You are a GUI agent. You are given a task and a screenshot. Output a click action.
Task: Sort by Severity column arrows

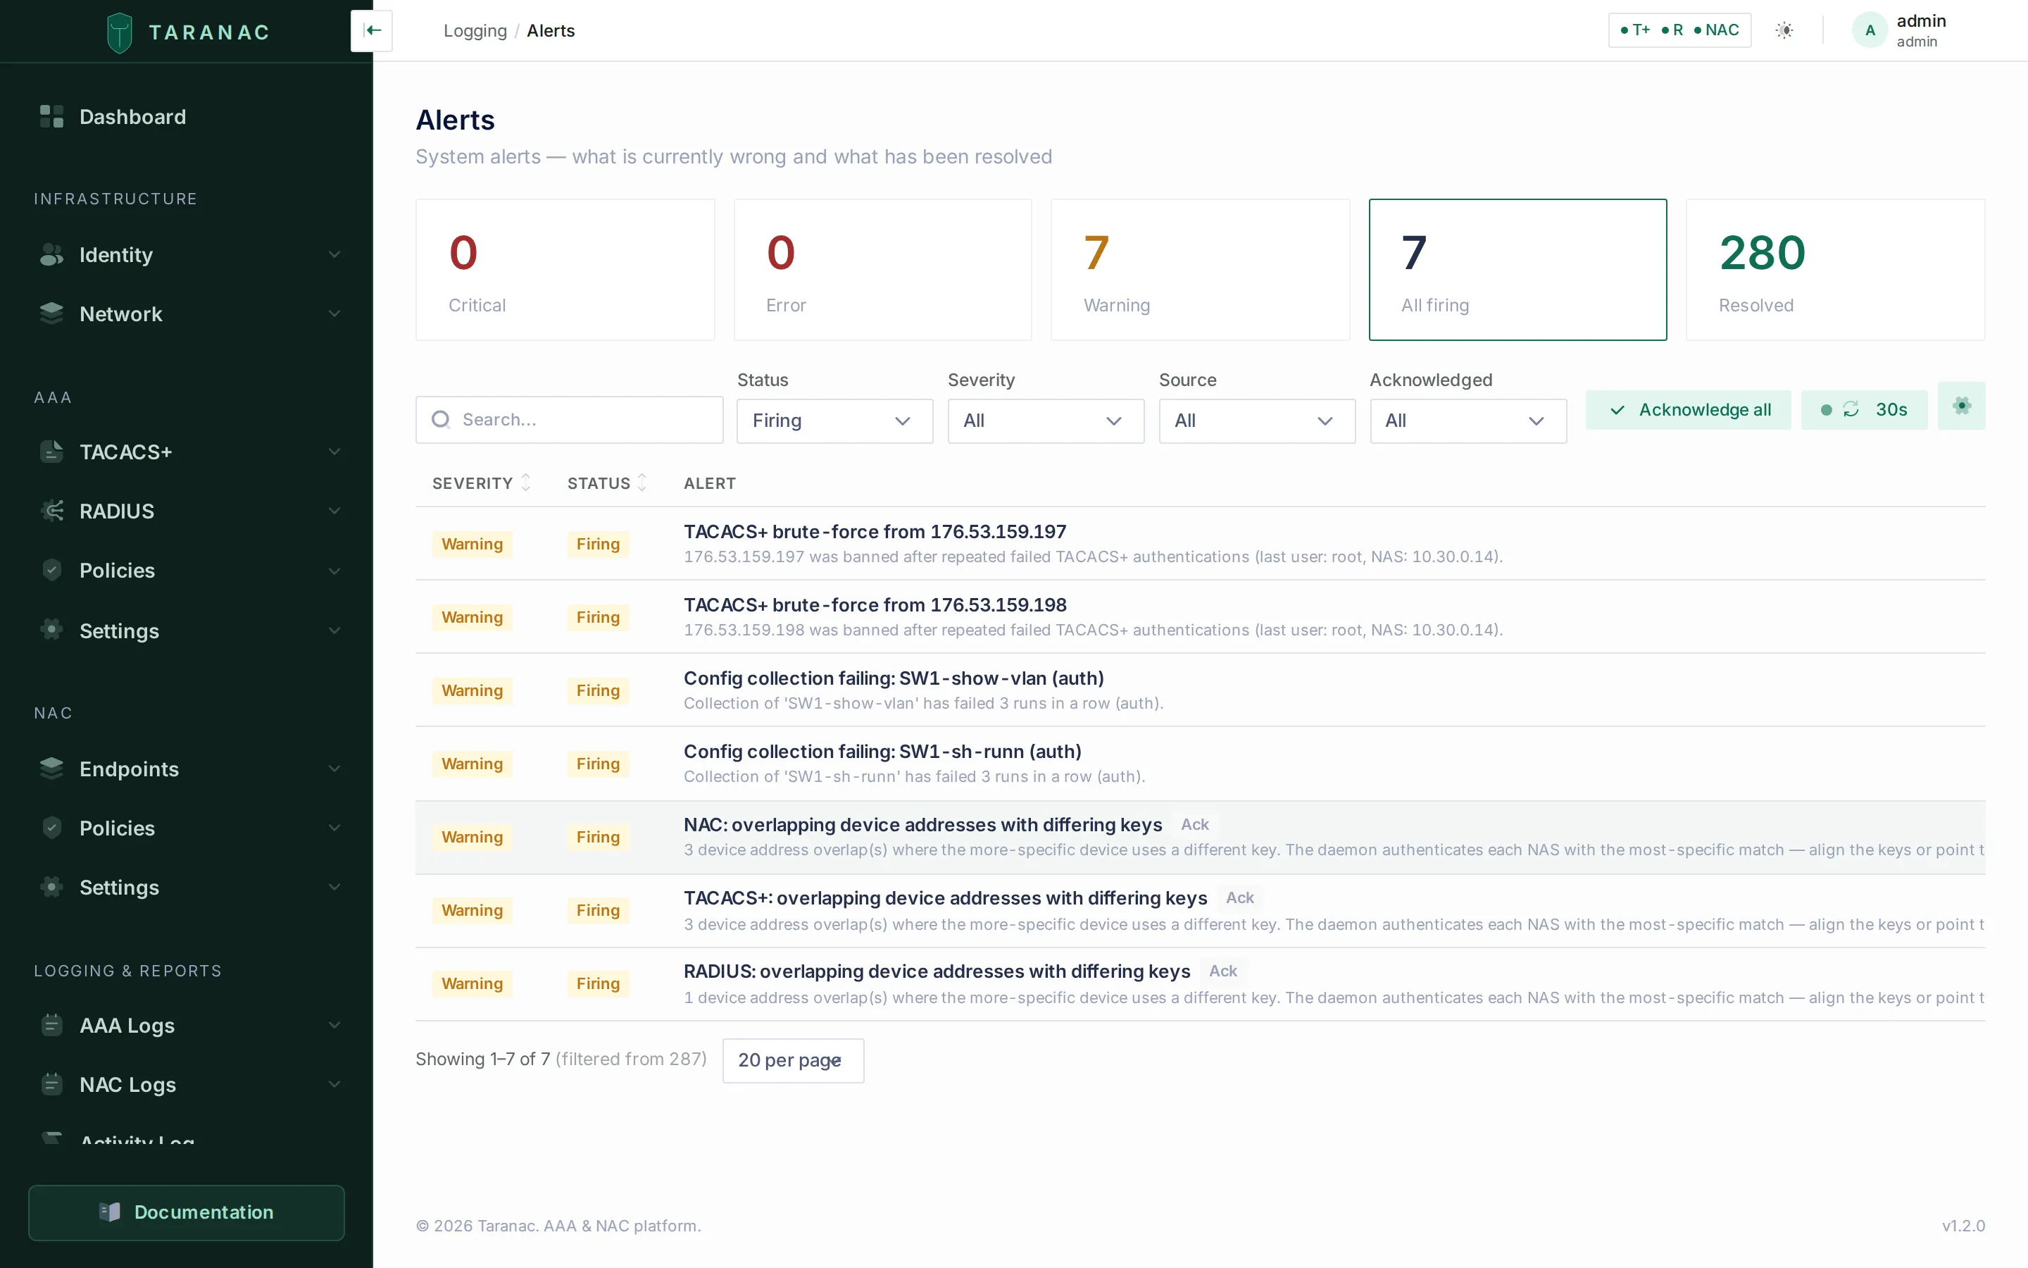tap(525, 483)
